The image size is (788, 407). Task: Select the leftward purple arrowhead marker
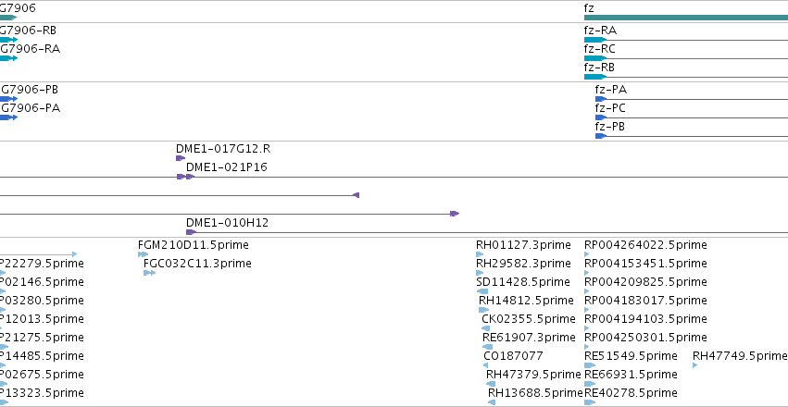(x=356, y=195)
